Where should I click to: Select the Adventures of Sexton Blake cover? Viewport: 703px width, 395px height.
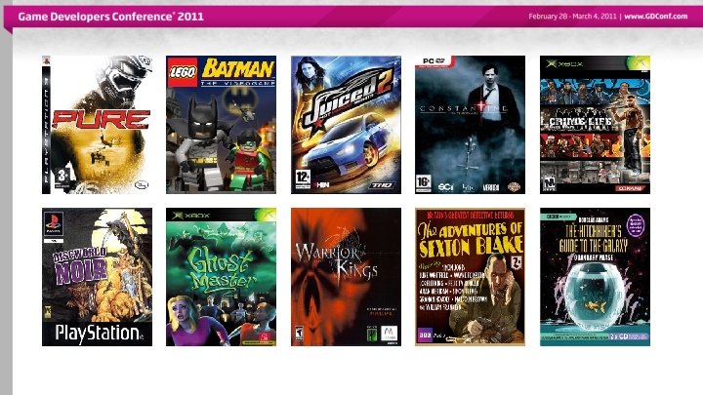pos(470,277)
